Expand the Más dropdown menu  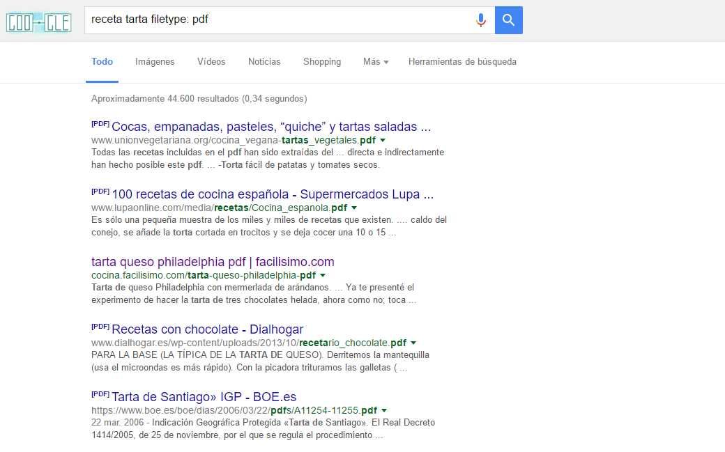pyautogui.click(x=376, y=61)
